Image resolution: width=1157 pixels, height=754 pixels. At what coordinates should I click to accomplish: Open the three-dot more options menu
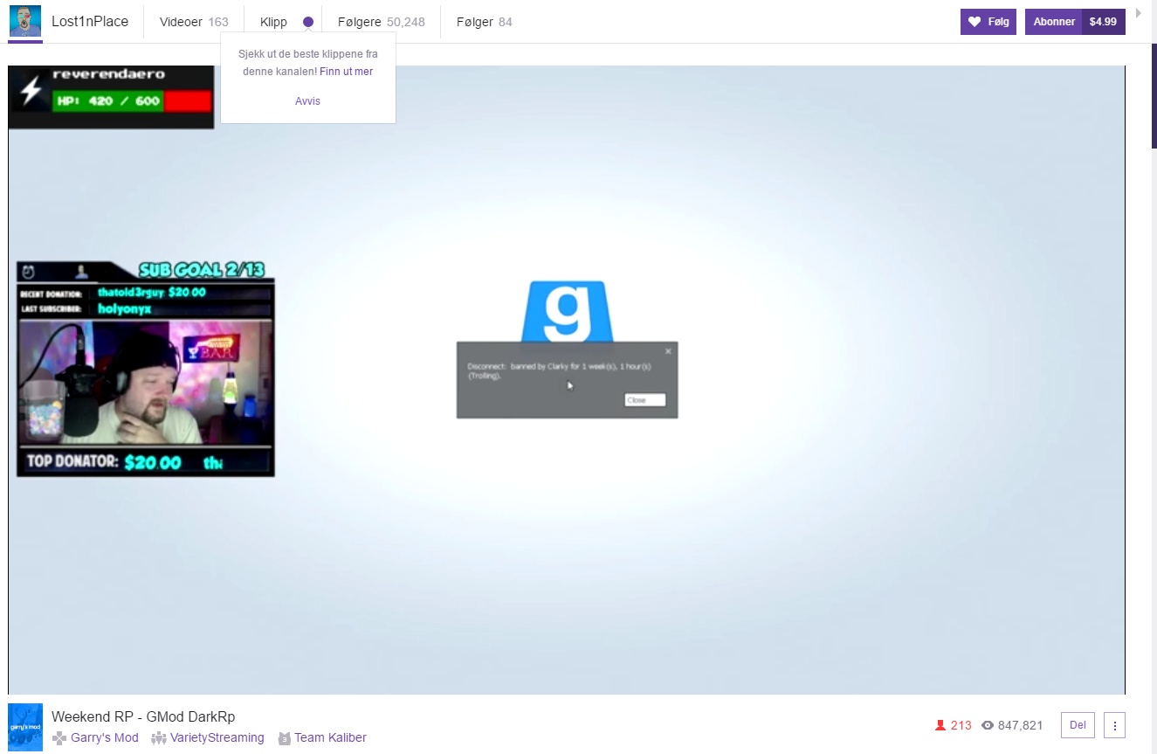tap(1115, 725)
